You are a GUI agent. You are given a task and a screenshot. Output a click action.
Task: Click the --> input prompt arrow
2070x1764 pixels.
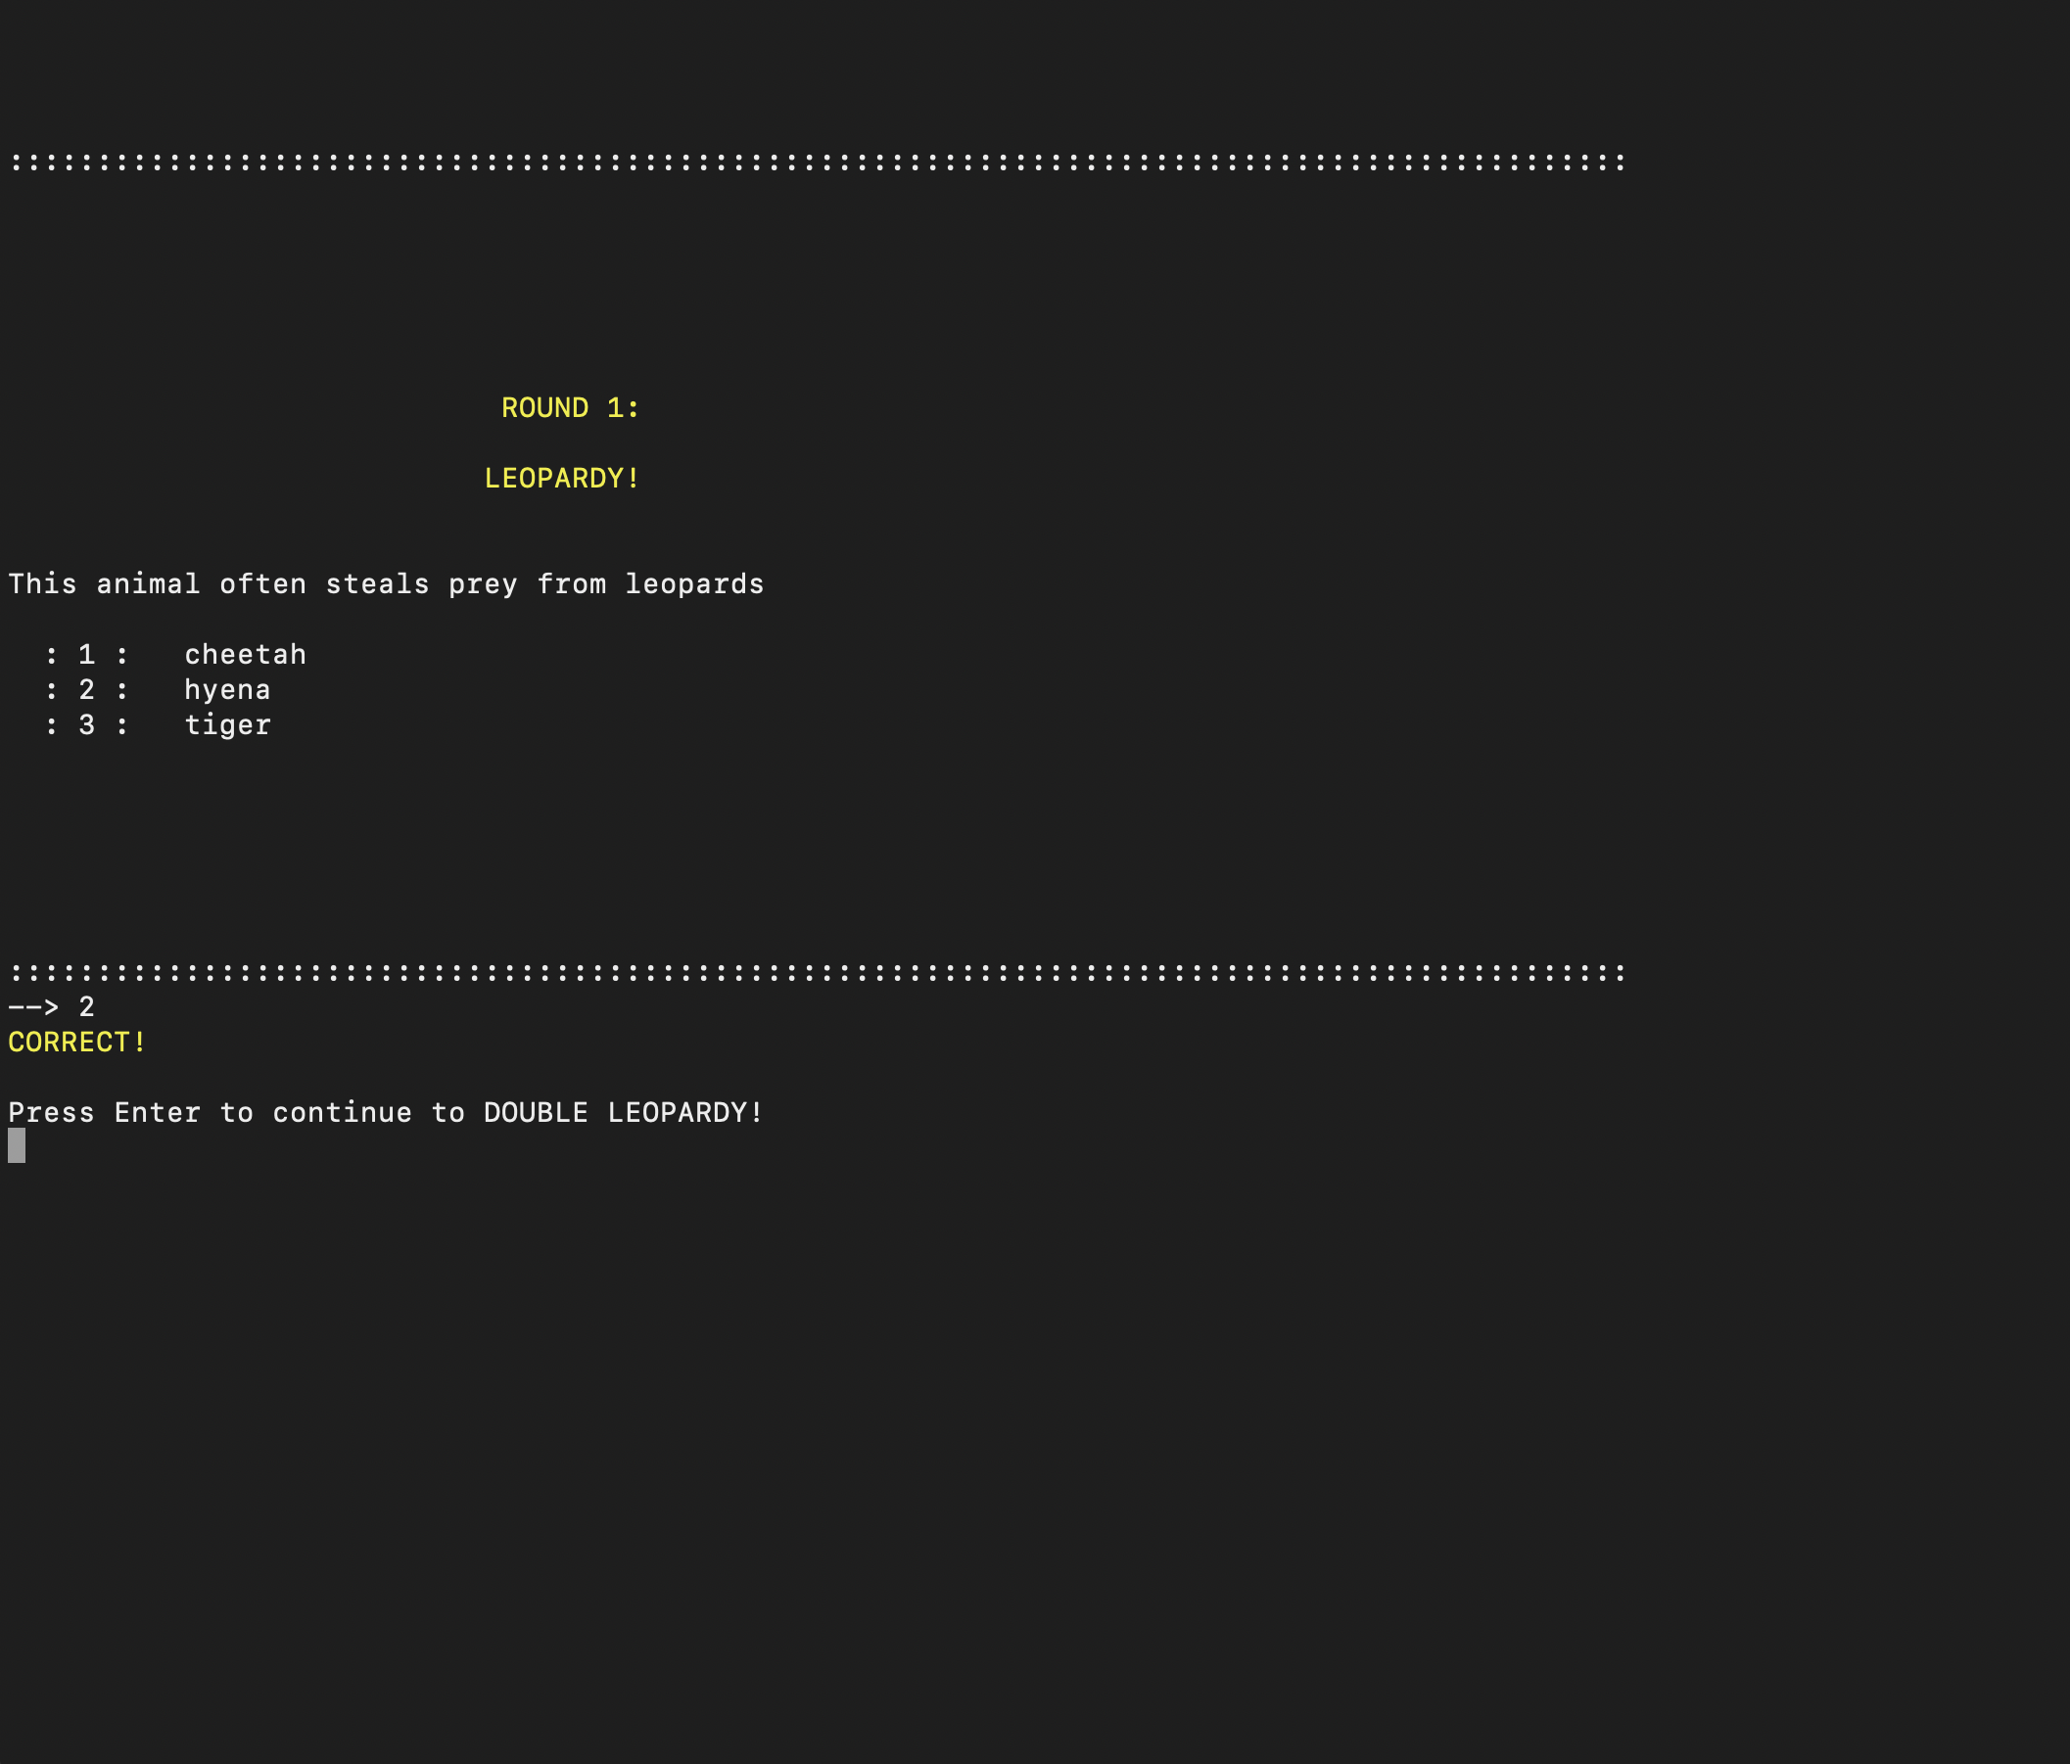33,1007
